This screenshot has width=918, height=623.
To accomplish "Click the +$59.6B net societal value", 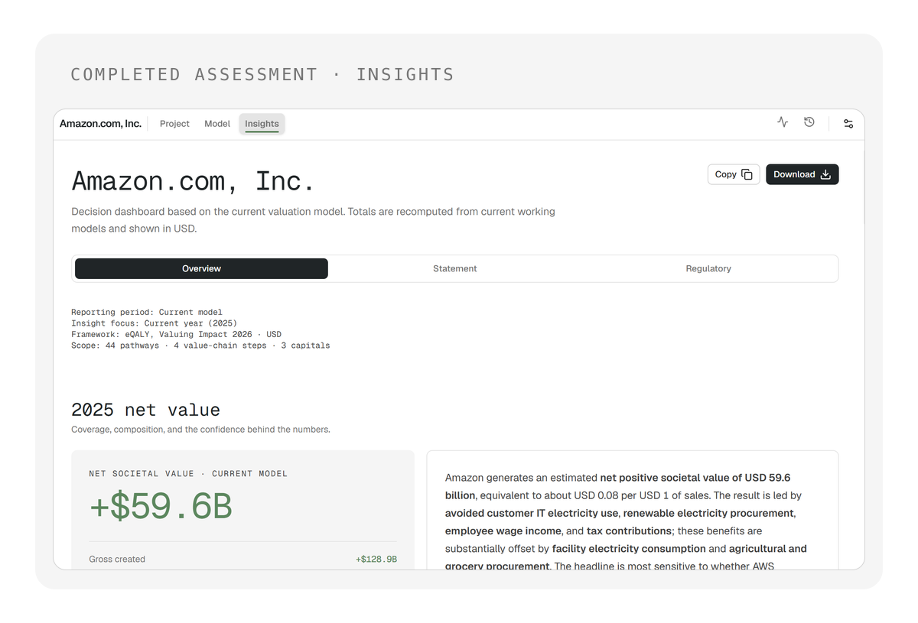I will 161,508.
